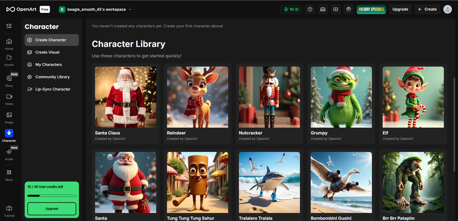Open the HOLIDAY SPECIALS banner
Image resolution: width=458 pixels, height=221 pixels.
[371, 9]
